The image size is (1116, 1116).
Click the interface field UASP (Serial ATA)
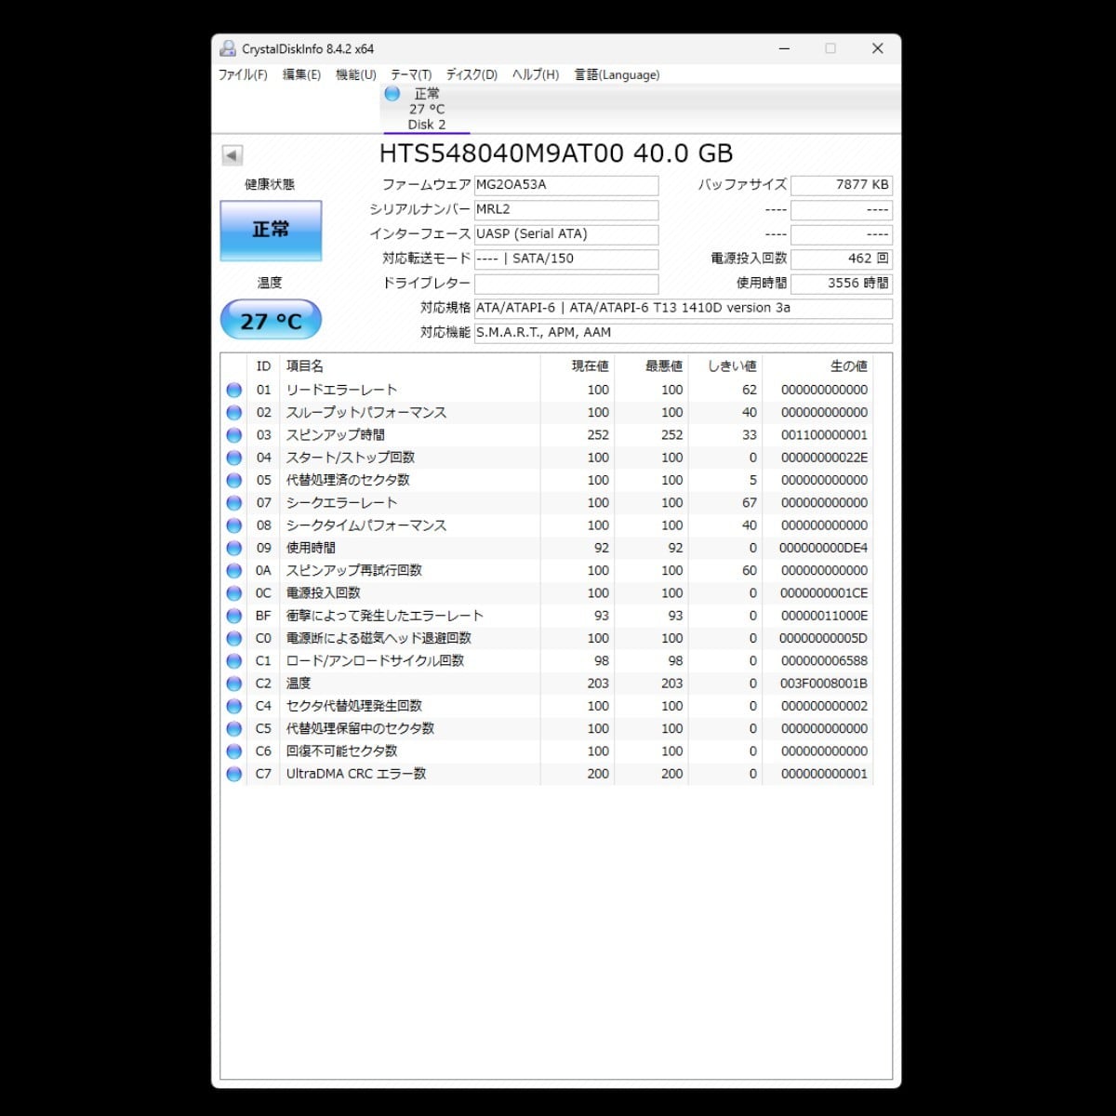tap(566, 234)
